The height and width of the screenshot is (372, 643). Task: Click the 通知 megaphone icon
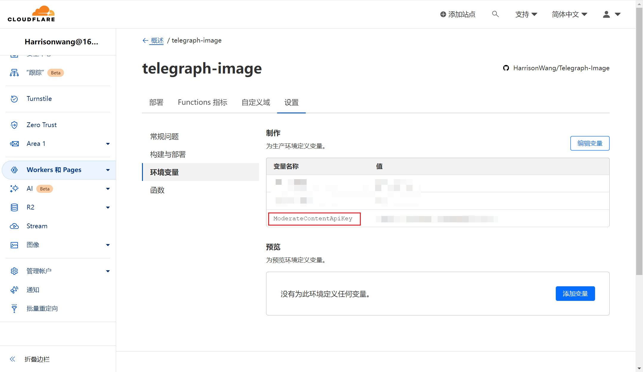[14, 290]
